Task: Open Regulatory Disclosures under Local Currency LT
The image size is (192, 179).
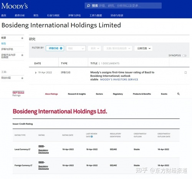Action: coord(43,151)
